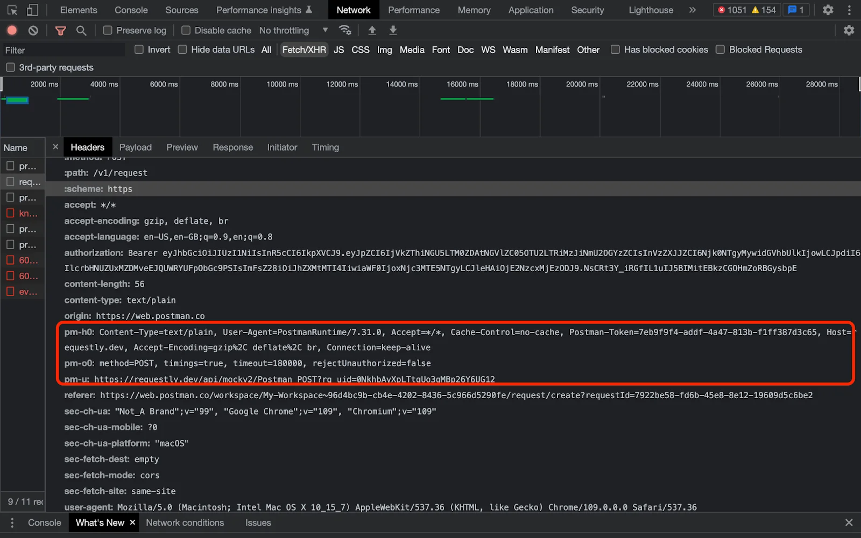Check Has blocked cookies checkbox

(615, 49)
